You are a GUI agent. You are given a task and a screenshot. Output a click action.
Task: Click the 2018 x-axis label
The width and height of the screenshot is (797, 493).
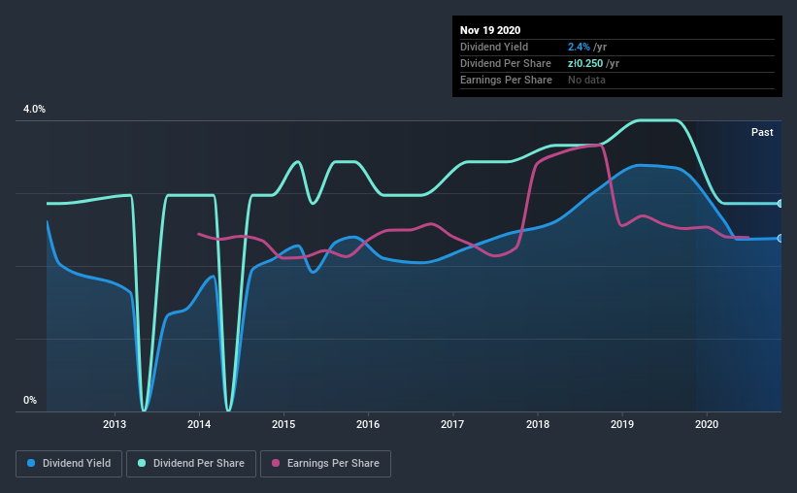pyautogui.click(x=538, y=424)
